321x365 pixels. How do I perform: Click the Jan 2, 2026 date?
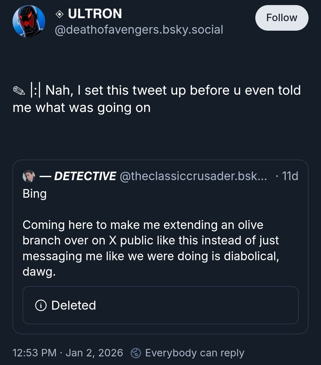pos(94,353)
